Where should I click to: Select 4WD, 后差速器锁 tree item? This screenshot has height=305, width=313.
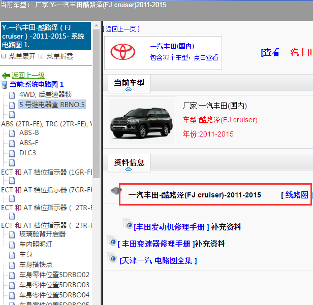tap(45, 94)
